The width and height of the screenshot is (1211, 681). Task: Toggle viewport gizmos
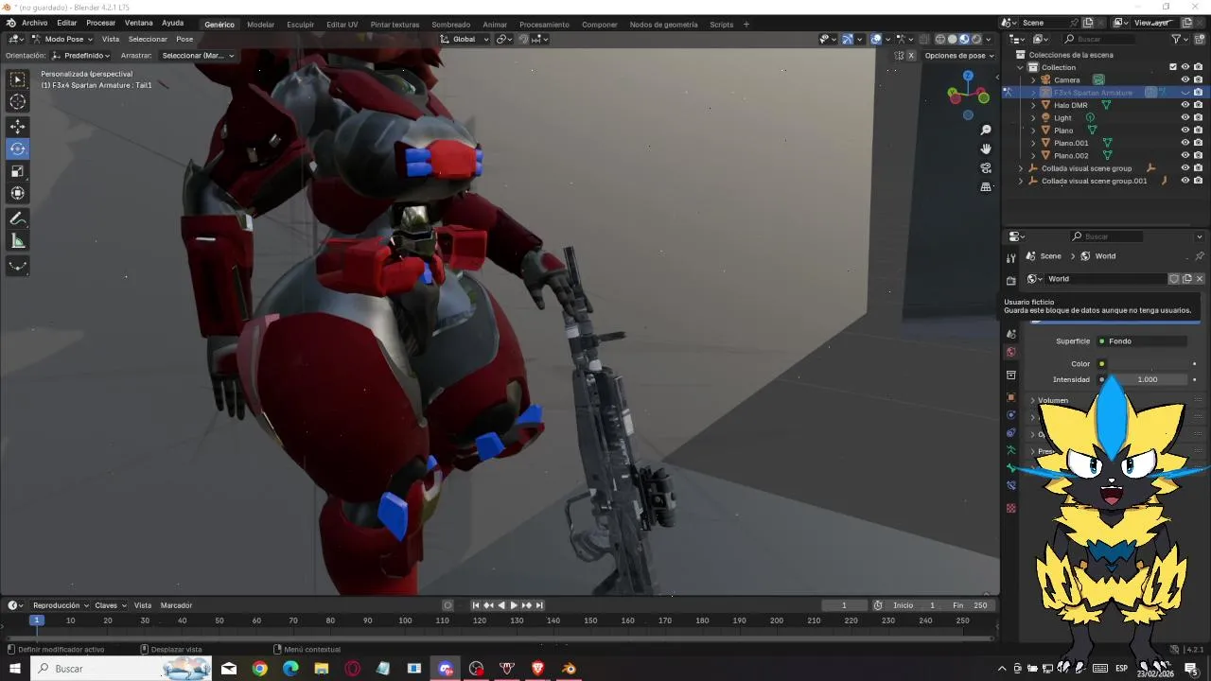coord(848,39)
